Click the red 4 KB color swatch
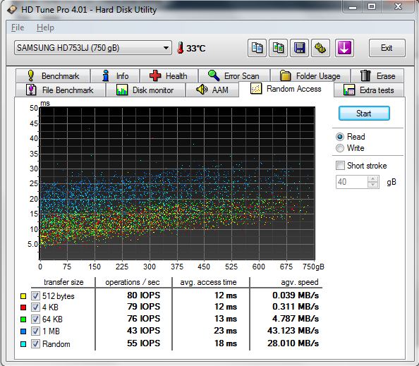 [x=23, y=307]
